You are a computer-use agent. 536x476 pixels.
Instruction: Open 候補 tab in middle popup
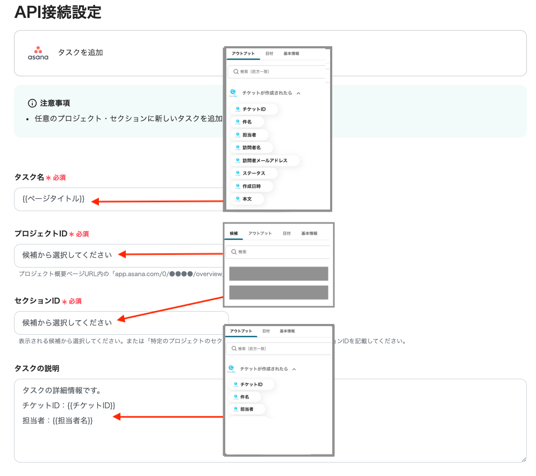pyautogui.click(x=234, y=233)
